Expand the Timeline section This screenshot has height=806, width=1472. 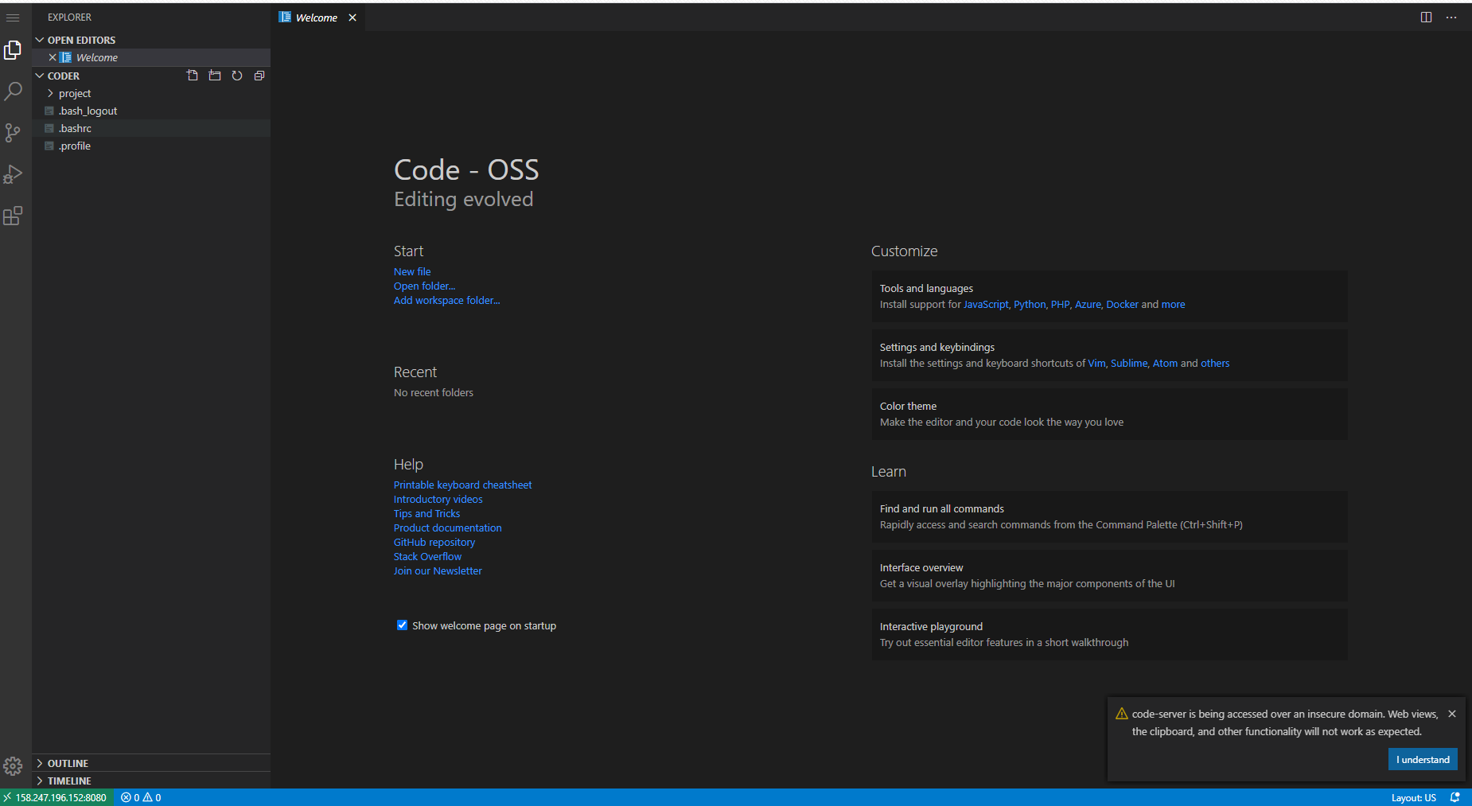point(151,781)
